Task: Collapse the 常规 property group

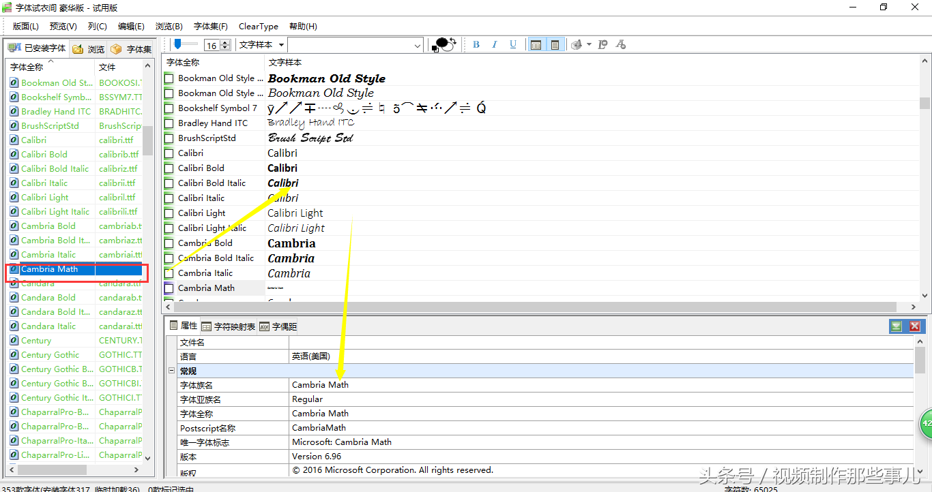Action: point(171,371)
